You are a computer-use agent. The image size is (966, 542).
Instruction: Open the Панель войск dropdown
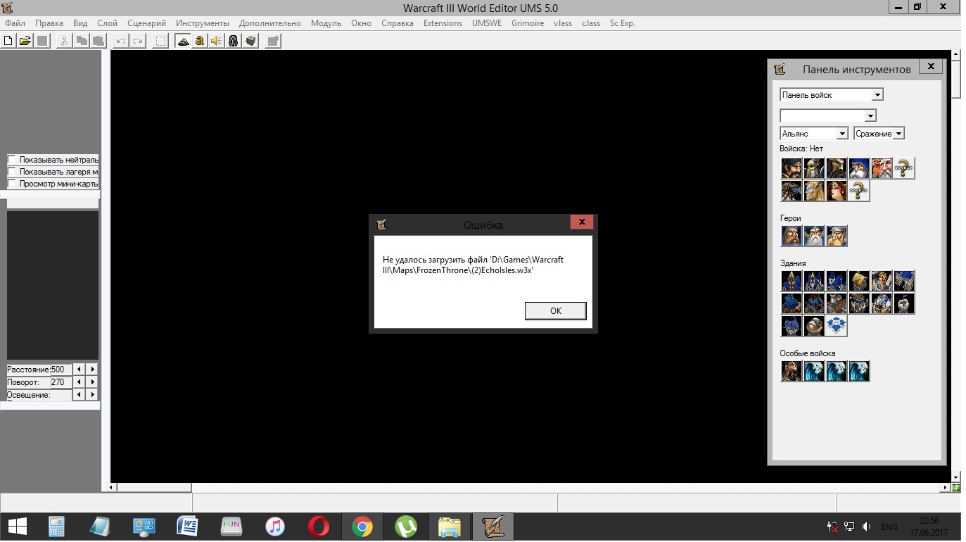(x=832, y=95)
